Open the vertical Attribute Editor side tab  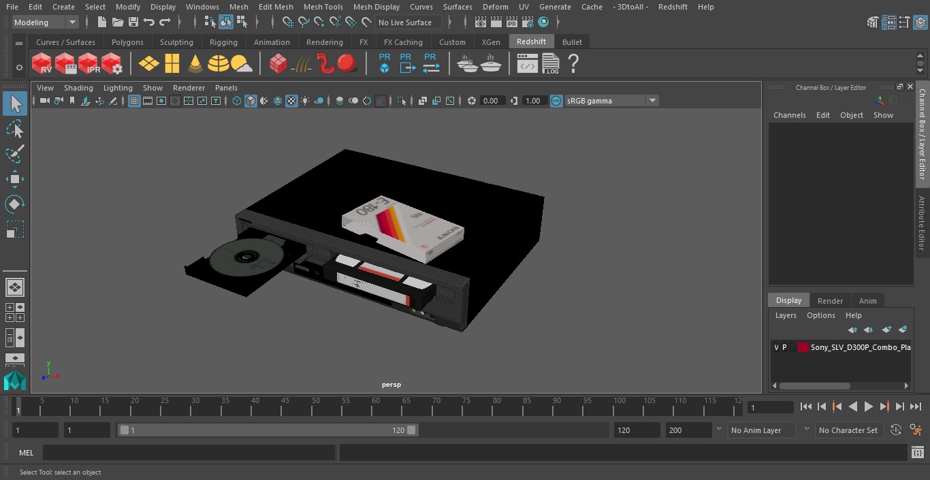922,223
